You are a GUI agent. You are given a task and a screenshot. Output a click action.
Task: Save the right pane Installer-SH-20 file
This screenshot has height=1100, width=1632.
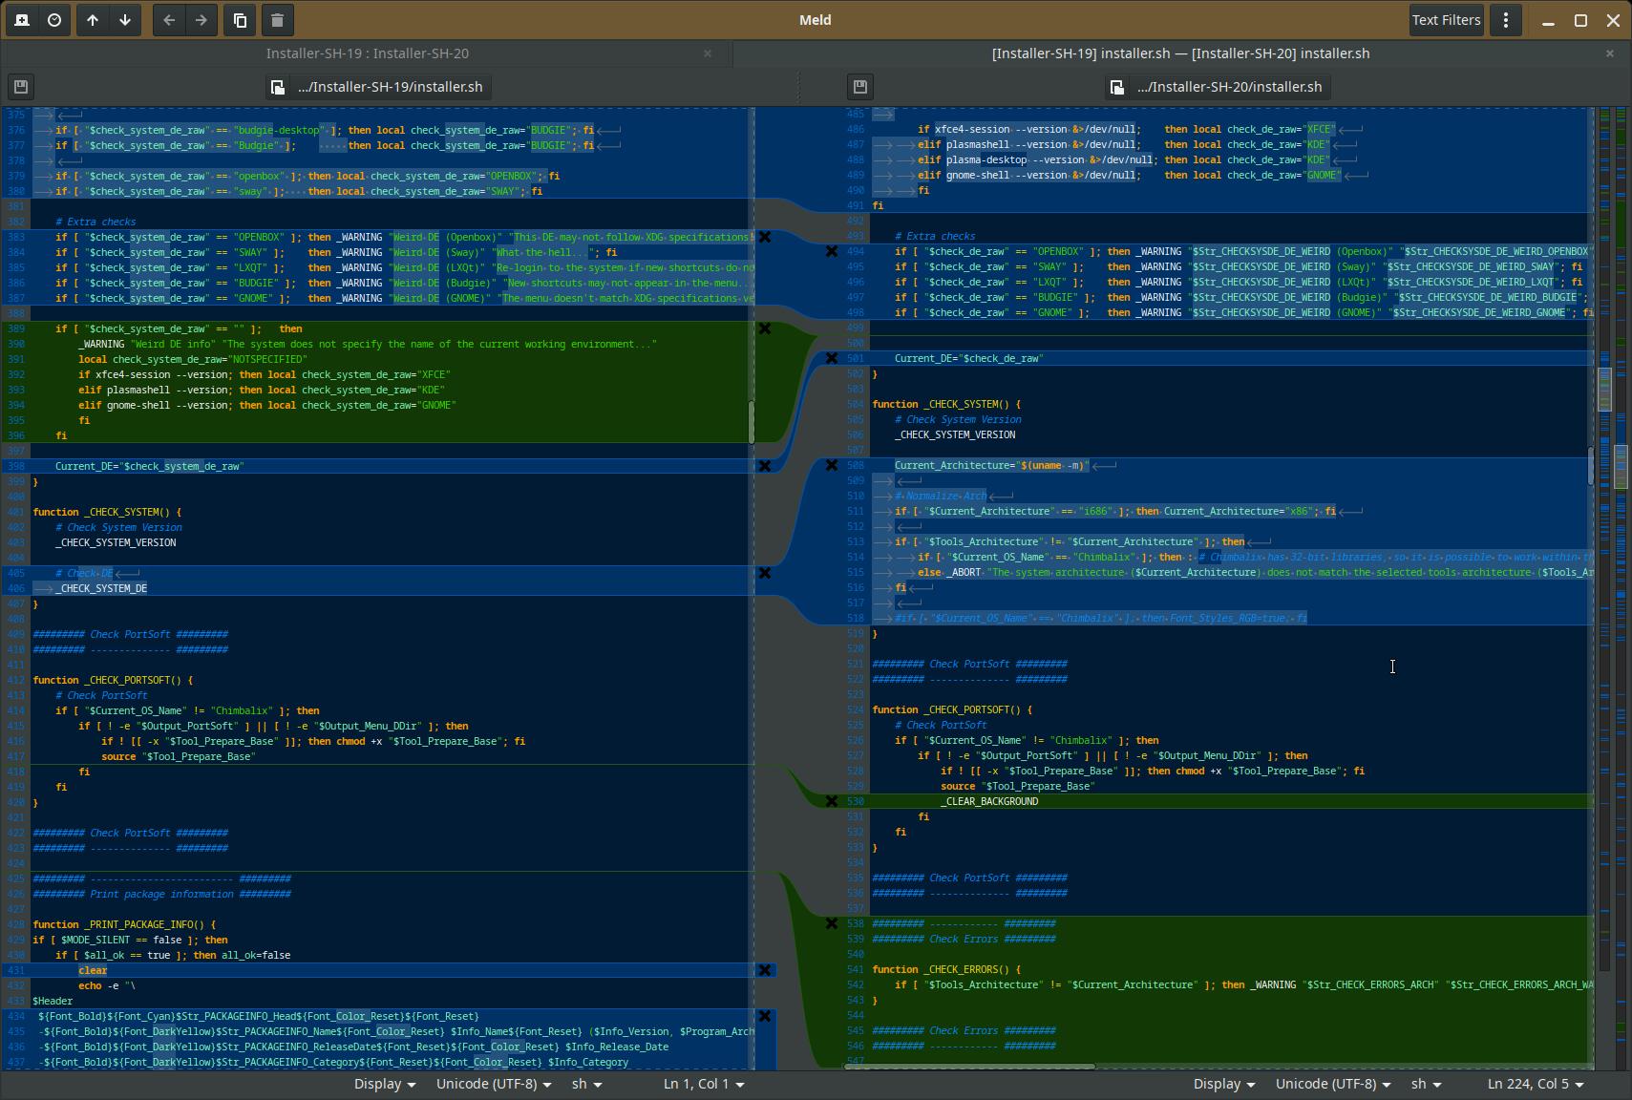tap(859, 87)
